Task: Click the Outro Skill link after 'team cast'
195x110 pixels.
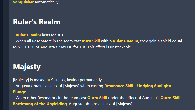Action: point(96,98)
